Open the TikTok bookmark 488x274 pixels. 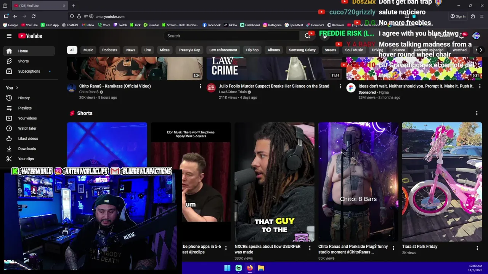[x=230, y=25]
